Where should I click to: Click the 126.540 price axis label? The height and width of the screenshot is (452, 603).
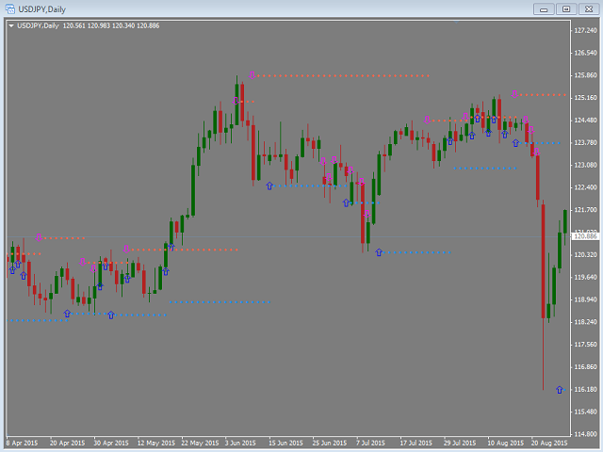tap(585, 53)
